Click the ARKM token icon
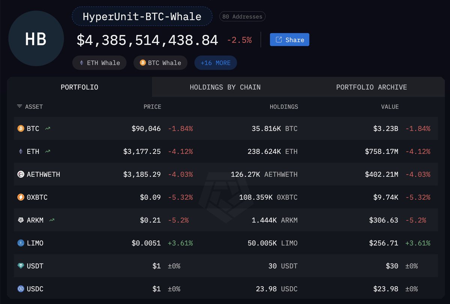 click(x=21, y=220)
